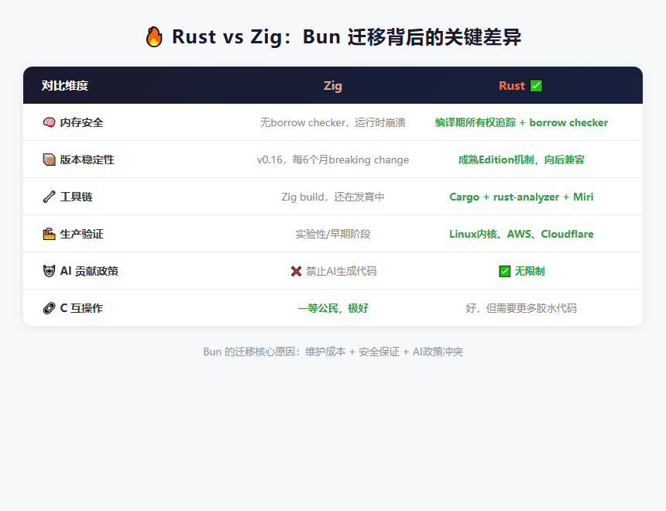Click the cell 好，但需要更多胶水代码
The height and width of the screenshot is (511, 666).
tap(521, 308)
